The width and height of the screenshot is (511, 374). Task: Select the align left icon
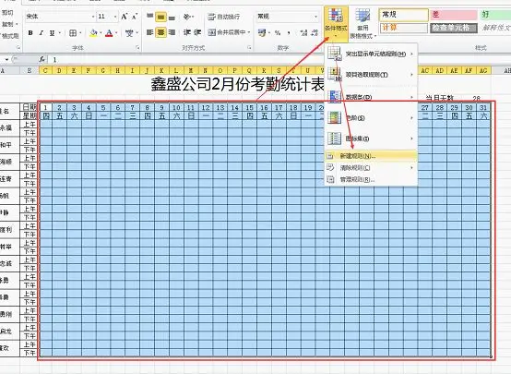click(x=150, y=32)
